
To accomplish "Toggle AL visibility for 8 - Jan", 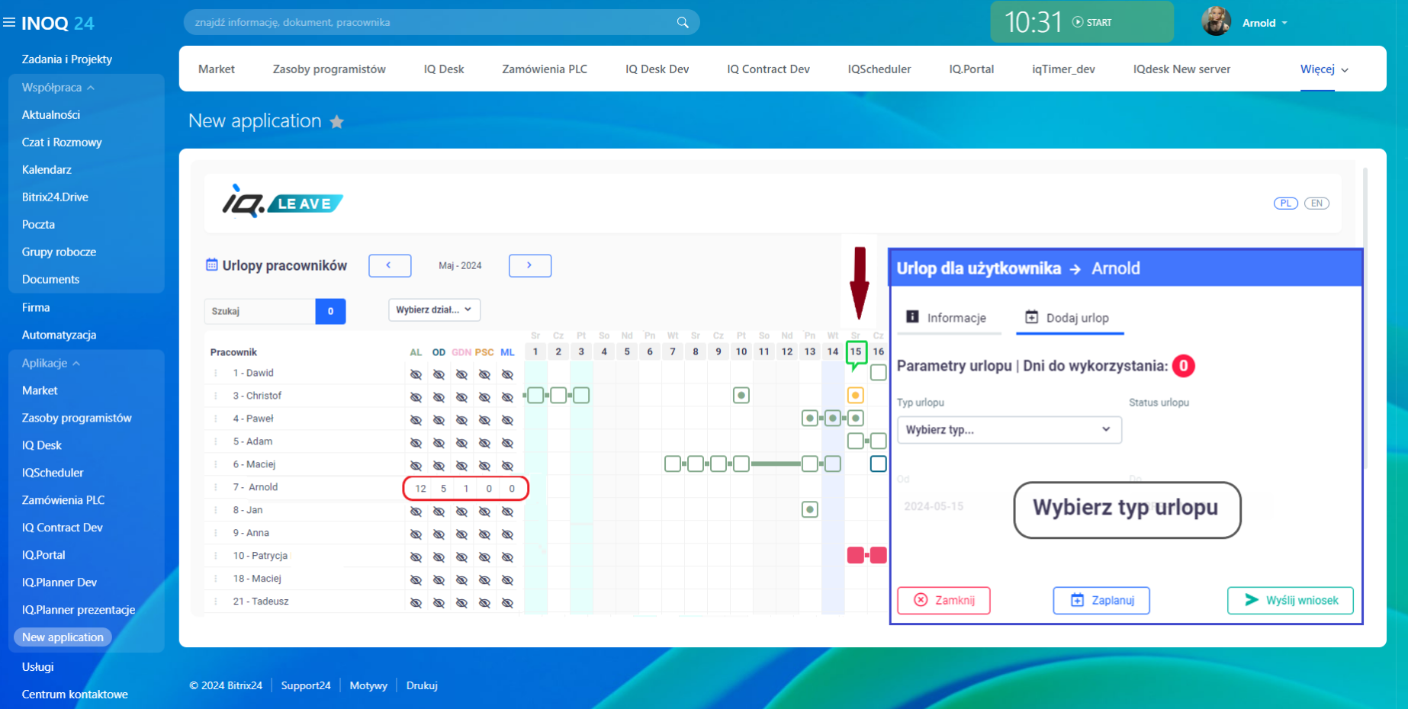I will click(416, 512).
